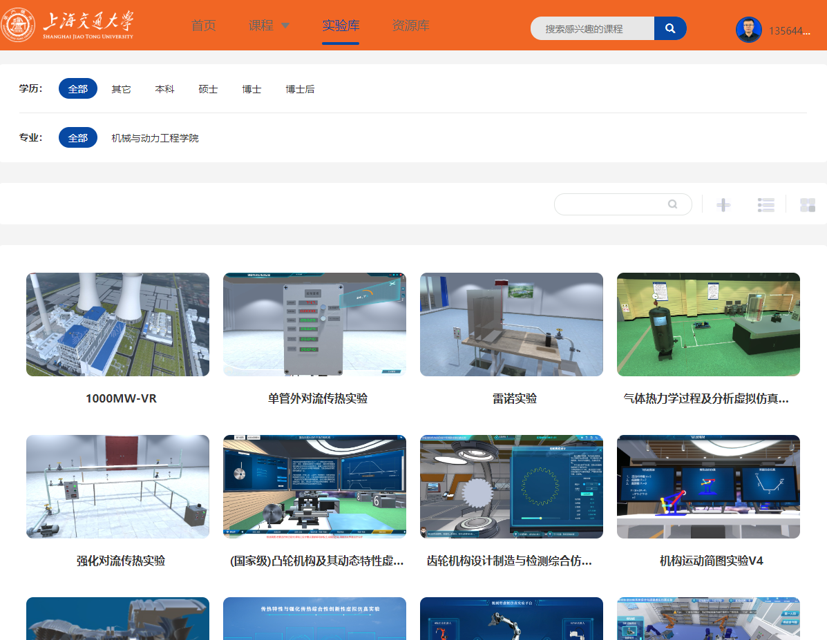Open the 1000MW-VR experiment thumbnail

pyautogui.click(x=117, y=324)
